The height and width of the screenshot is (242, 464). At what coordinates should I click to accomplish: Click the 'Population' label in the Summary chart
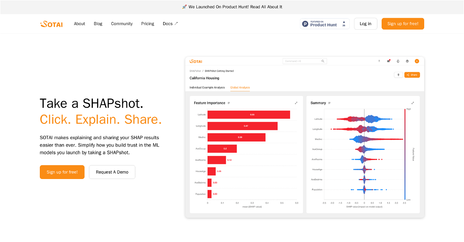pyautogui.click(x=317, y=189)
